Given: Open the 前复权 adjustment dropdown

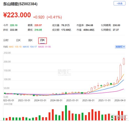Looking at the screenshot, I should 120,47.
